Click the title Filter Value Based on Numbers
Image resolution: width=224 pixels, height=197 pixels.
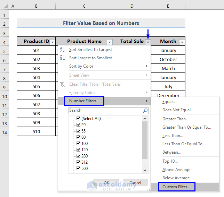pos(101,23)
